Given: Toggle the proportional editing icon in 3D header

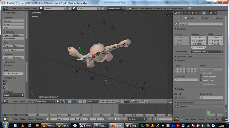Looking at the screenshot, I should pos(122,102).
